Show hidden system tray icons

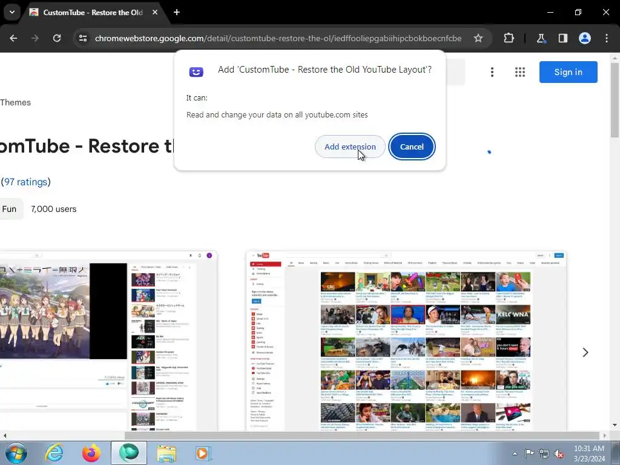tap(515, 453)
